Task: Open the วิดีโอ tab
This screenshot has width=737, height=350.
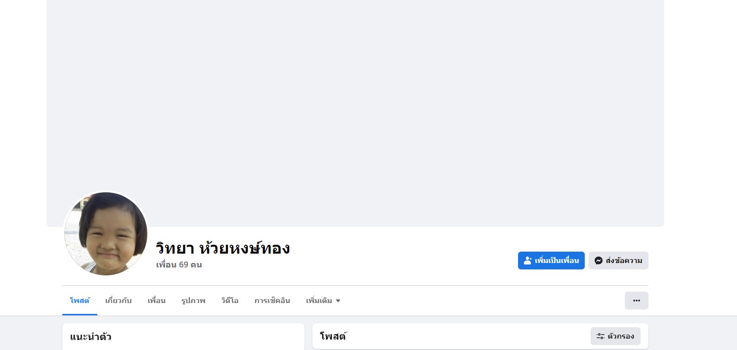Action: click(x=230, y=301)
